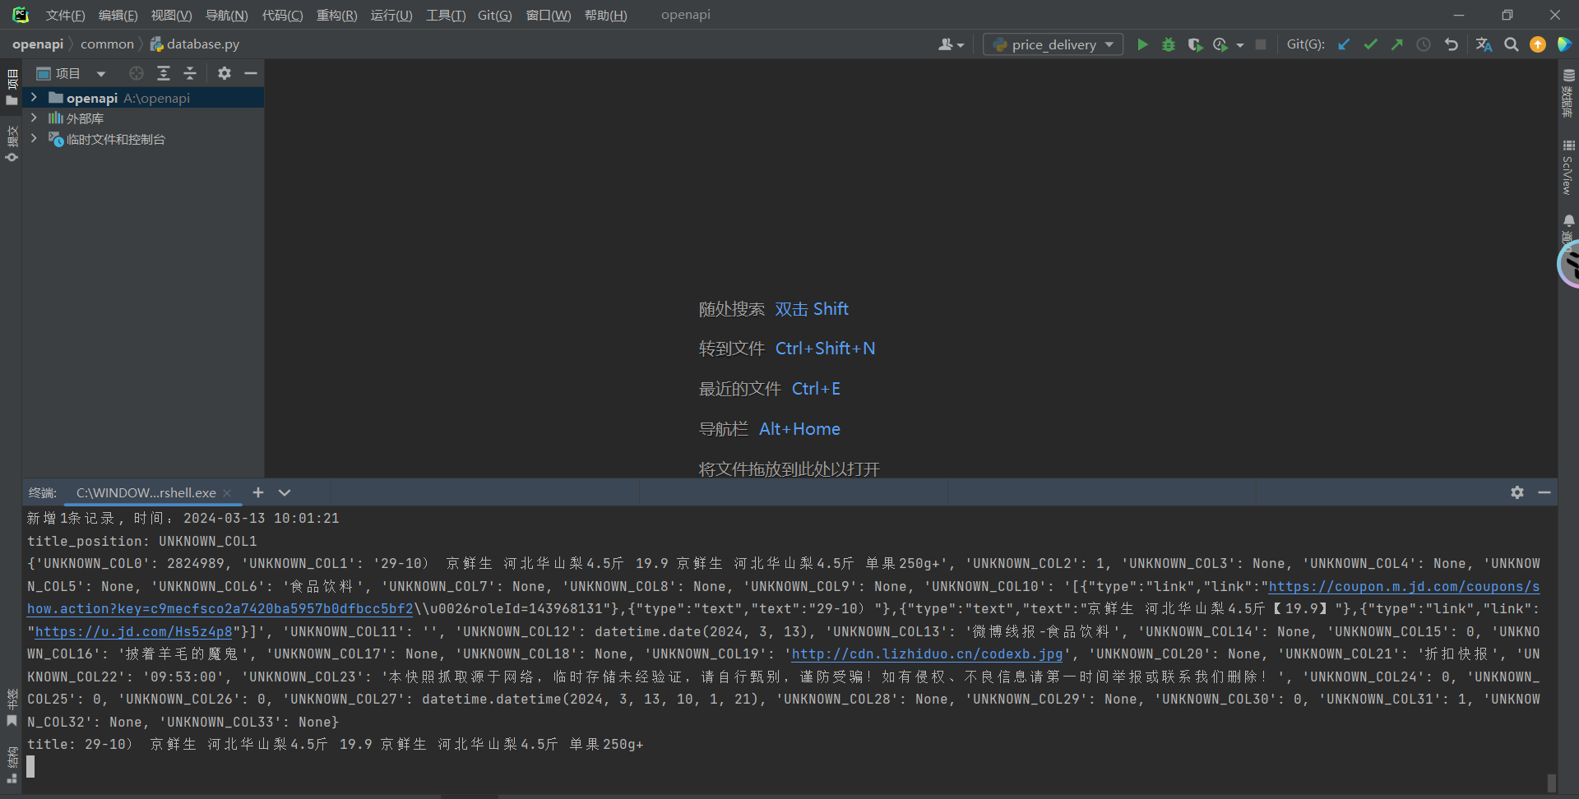Image resolution: width=1579 pixels, height=799 pixels.
Task: Expand the openapi project folder
Action: [34, 97]
